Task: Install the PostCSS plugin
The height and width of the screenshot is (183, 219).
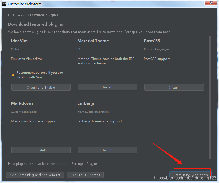Action: pos(174,87)
